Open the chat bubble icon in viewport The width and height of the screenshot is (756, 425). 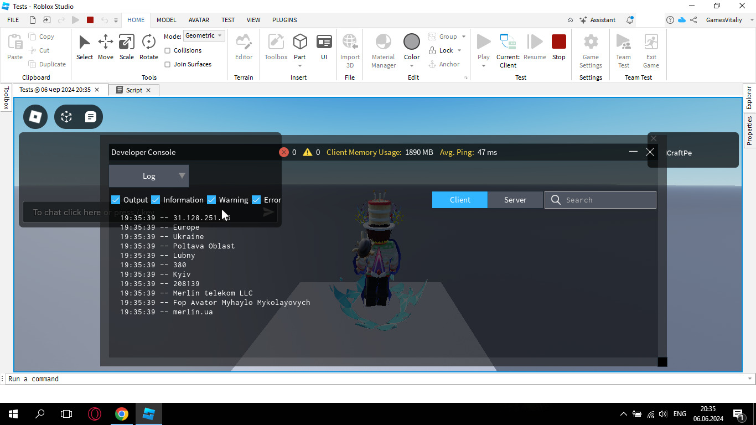pyautogui.click(x=91, y=117)
